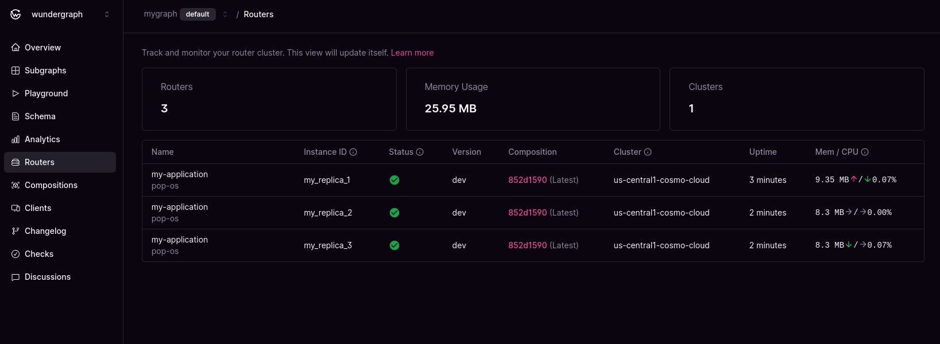The image size is (940, 344).
Task: Click the chevron next to default badge
Action: (x=225, y=14)
